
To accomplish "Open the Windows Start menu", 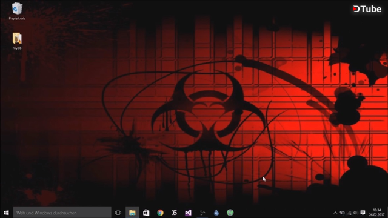I will (x=7, y=213).
